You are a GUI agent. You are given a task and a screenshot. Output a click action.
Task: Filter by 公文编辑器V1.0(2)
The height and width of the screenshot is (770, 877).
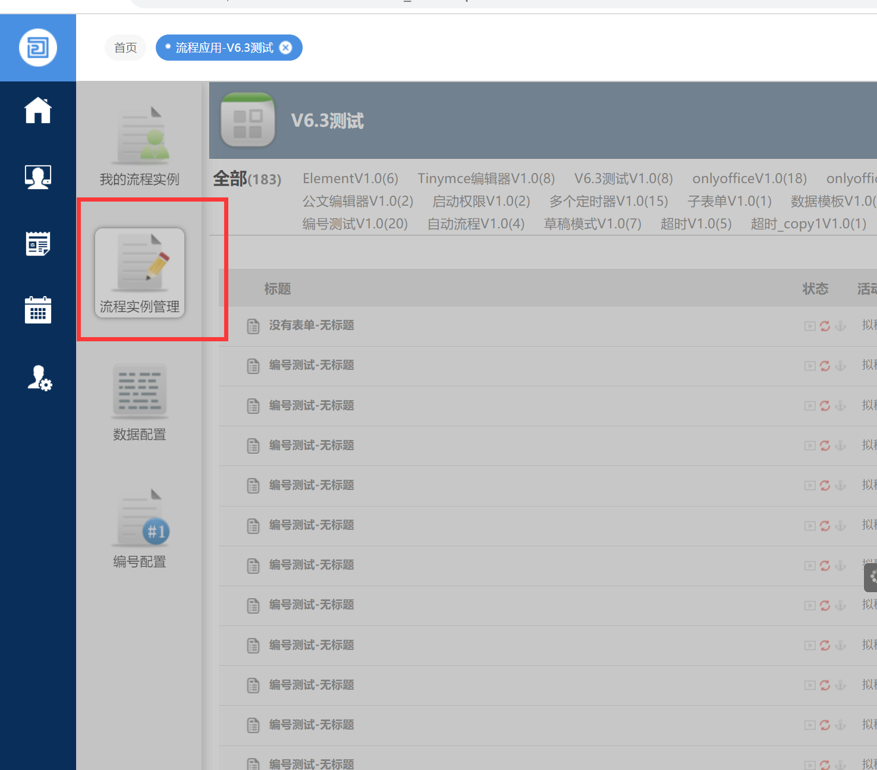tap(358, 202)
